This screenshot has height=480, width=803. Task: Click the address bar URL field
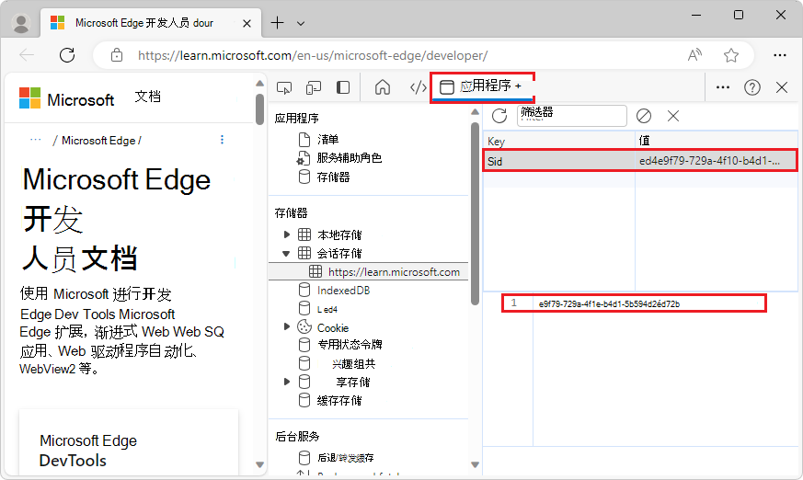pos(313,55)
